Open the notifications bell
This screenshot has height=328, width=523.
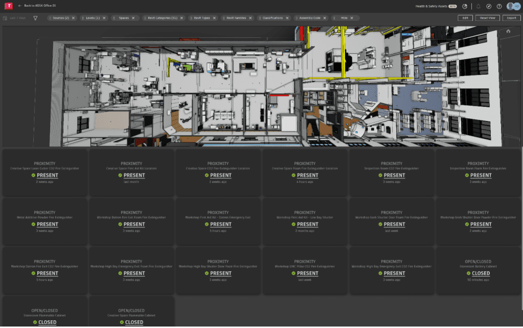click(x=479, y=6)
